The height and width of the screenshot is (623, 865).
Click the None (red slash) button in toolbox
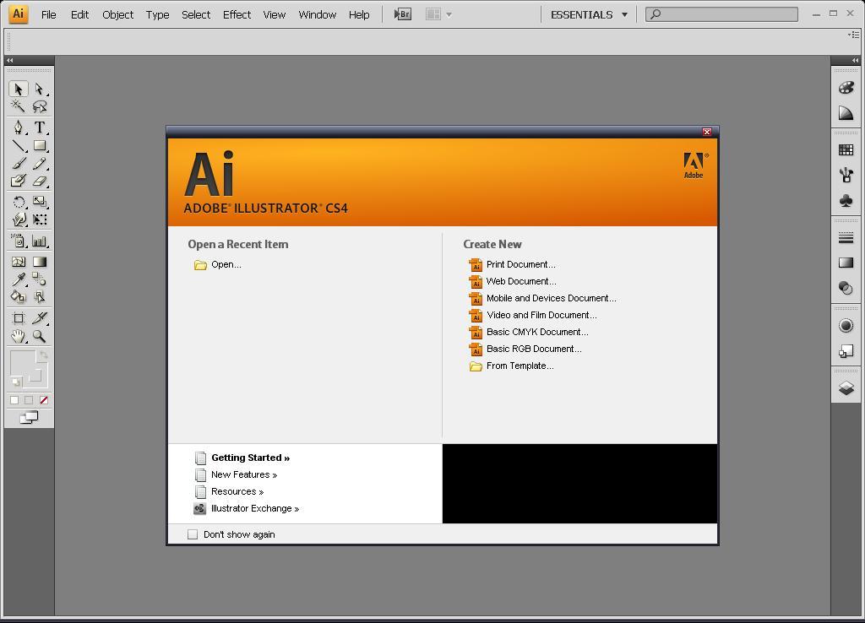coord(44,400)
